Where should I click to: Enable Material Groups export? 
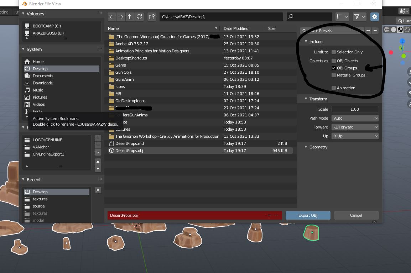tap(333, 75)
